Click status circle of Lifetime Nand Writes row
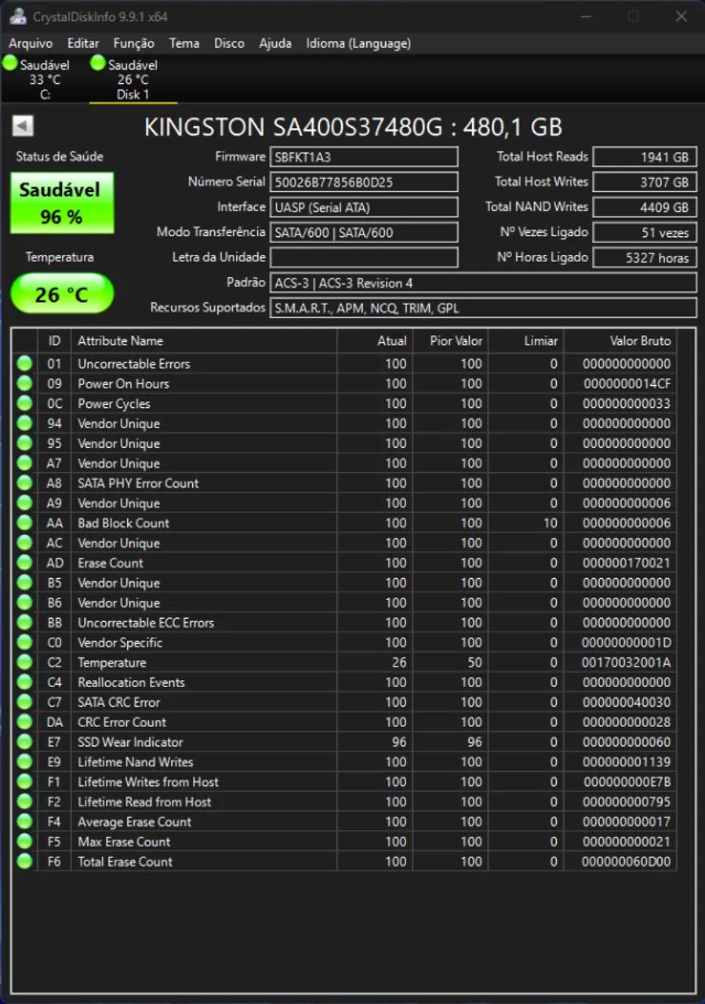Screen dimensions: 705x1004 click(x=25, y=762)
